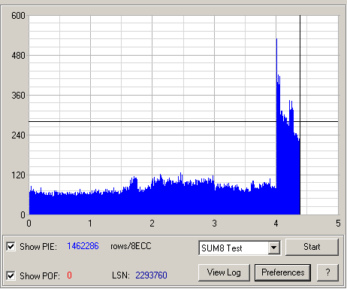
Task: Open the Preferences dialog
Action: 282,272
